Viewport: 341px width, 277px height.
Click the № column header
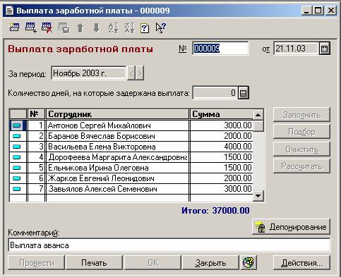point(36,114)
